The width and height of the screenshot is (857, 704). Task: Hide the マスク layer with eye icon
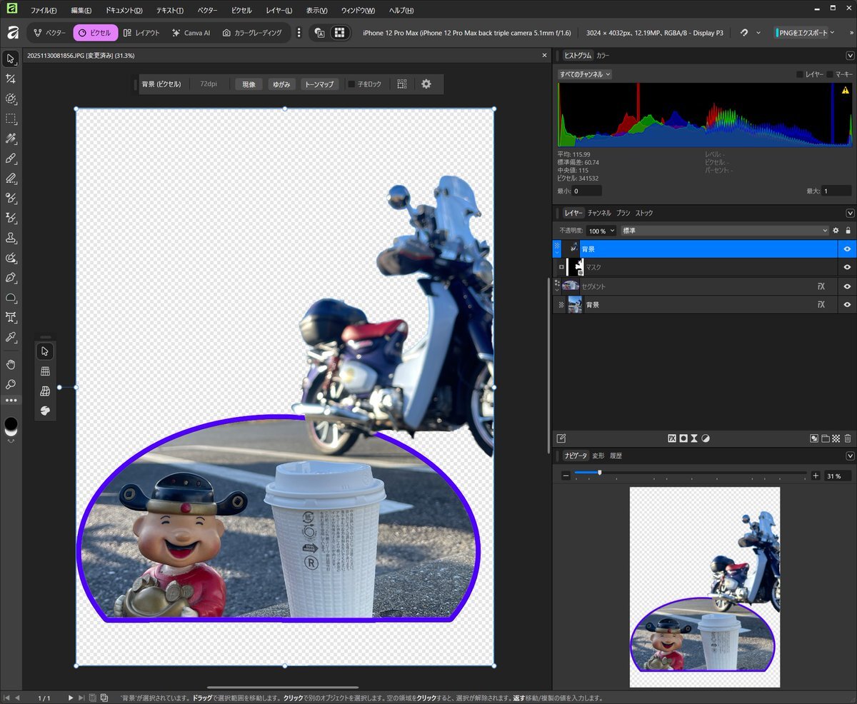[x=847, y=267]
